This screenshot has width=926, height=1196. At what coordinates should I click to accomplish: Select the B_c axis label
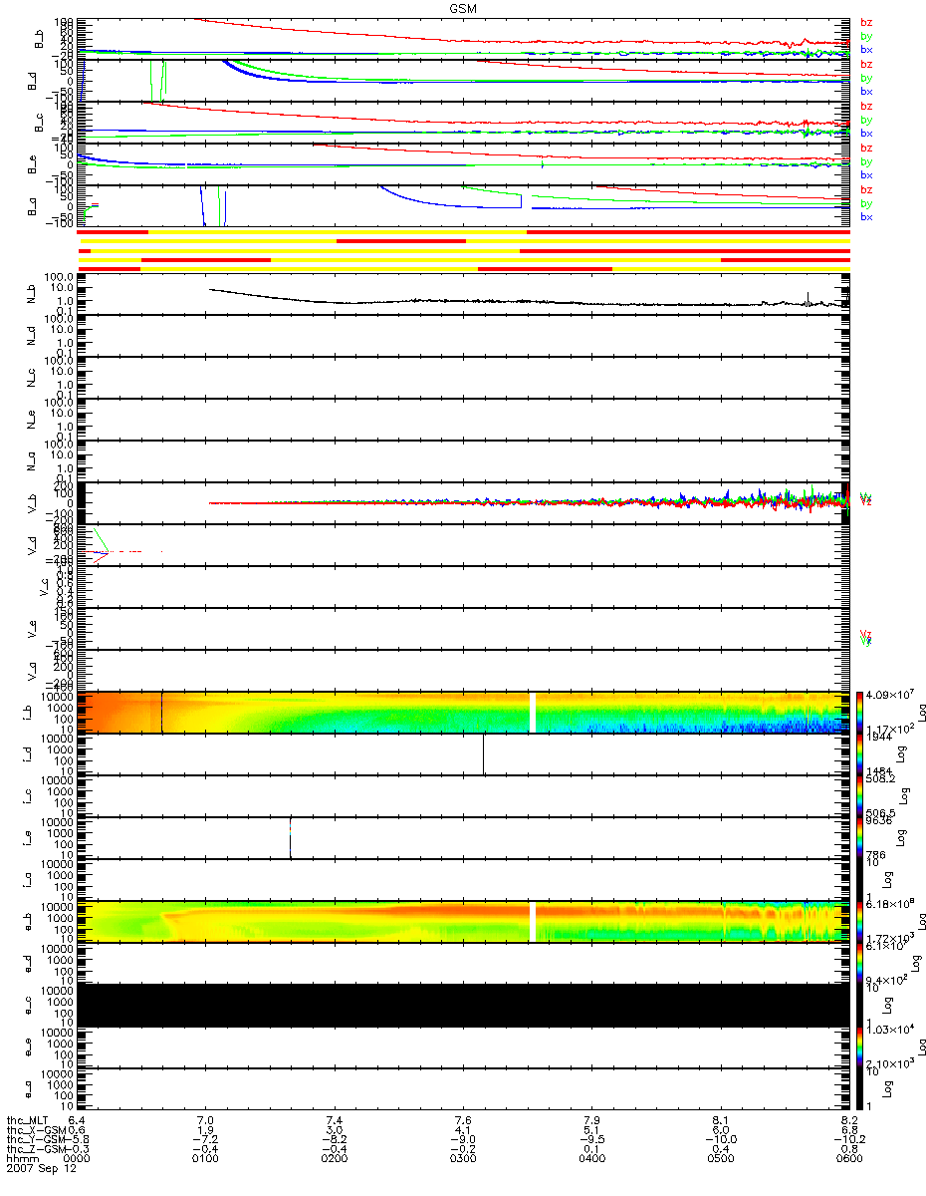pos(40,122)
